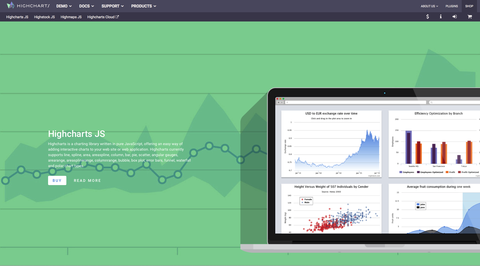Click the laptop browser address bar

[x=356, y=102]
